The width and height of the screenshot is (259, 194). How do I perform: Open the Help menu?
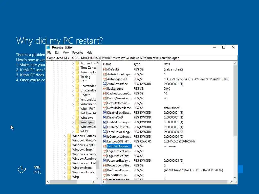pos(89,53)
